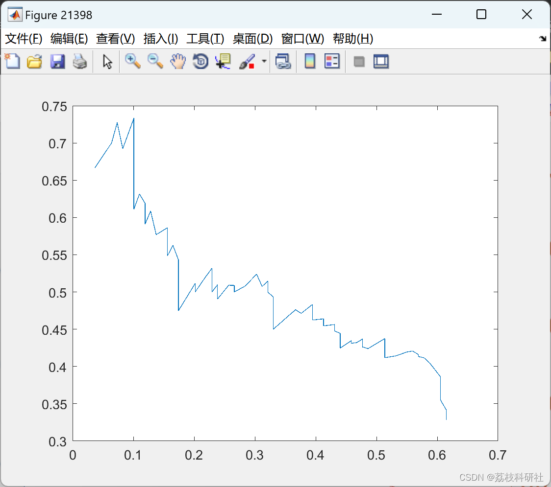This screenshot has width=551, height=487.
Task: Insert a colorbar from the toolbar
Action: 310,62
